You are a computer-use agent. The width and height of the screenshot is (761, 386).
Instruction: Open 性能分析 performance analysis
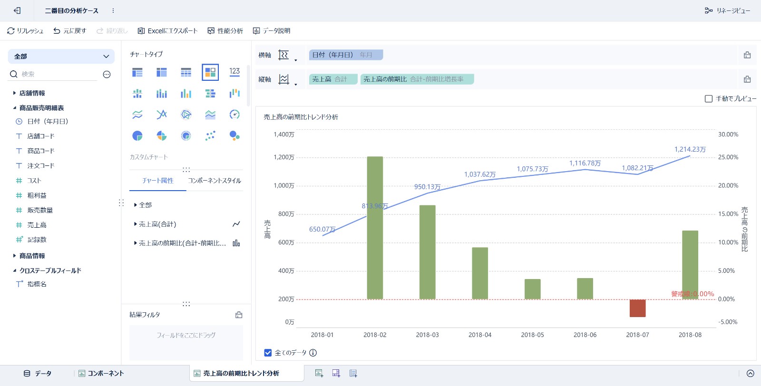pos(225,31)
